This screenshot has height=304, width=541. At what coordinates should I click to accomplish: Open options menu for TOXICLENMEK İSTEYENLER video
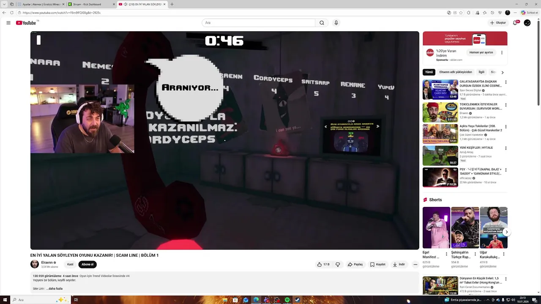point(505,105)
